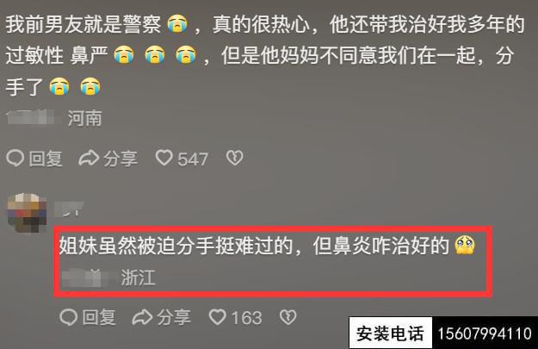Click the 安装电话 label
This screenshot has width=538, height=349.
(390, 333)
